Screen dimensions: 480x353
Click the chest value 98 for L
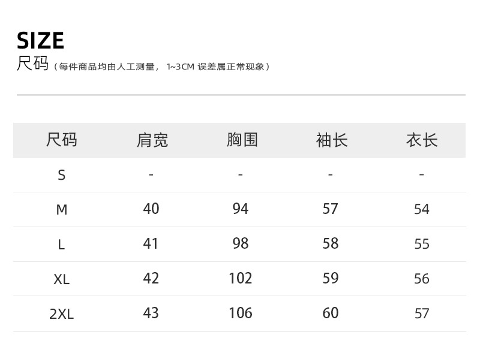pyautogui.click(x=241, y=243)
